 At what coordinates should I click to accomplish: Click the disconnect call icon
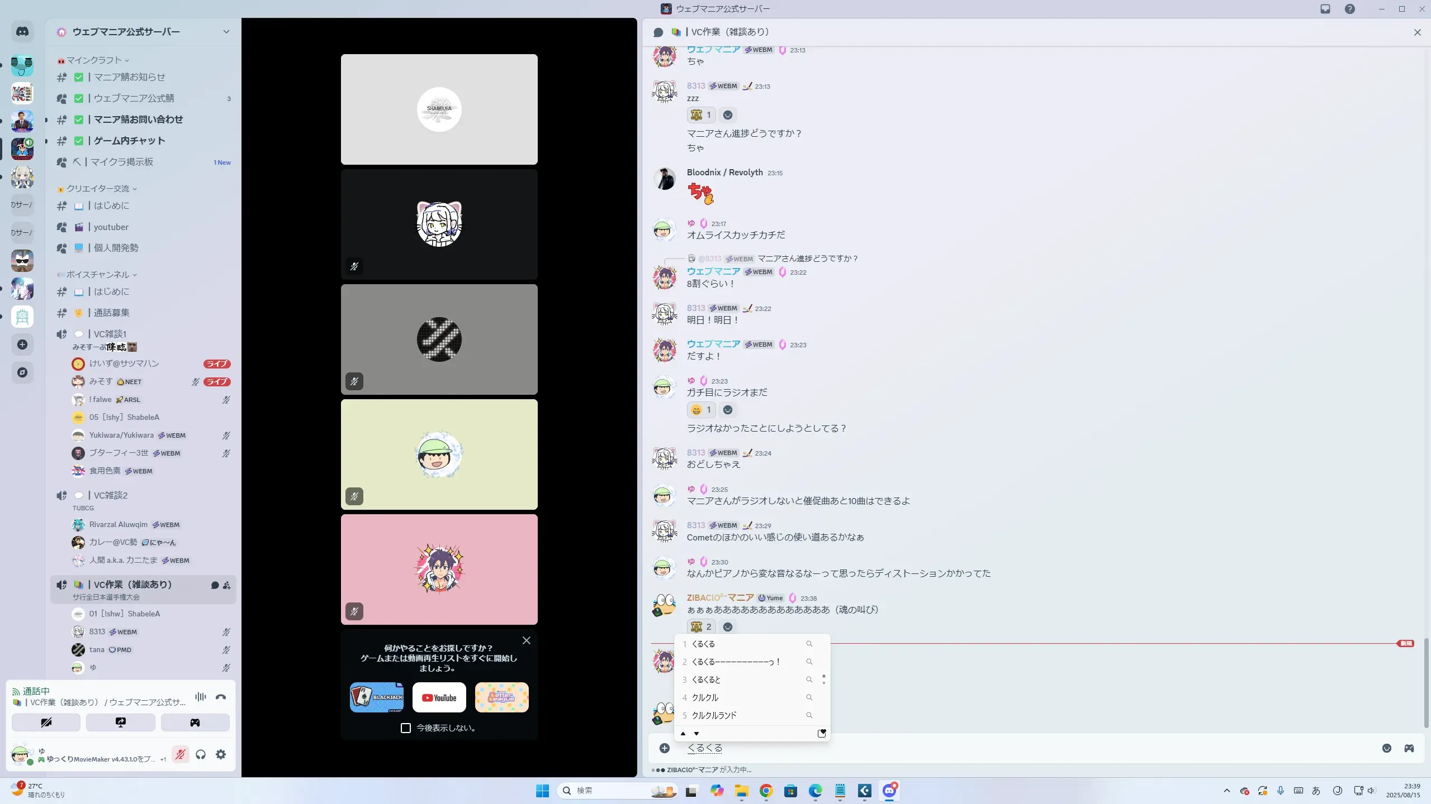(x=221, y=697)
